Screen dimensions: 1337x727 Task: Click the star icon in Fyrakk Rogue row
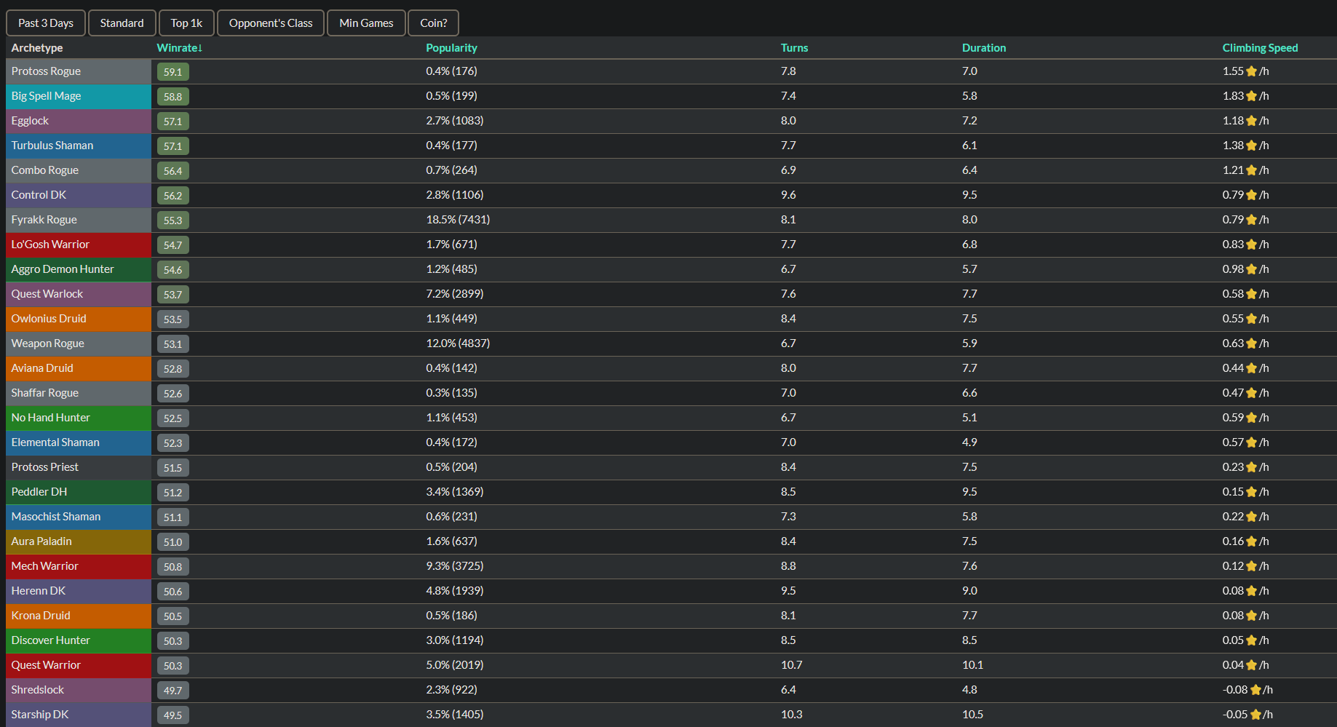[1252, 220]
